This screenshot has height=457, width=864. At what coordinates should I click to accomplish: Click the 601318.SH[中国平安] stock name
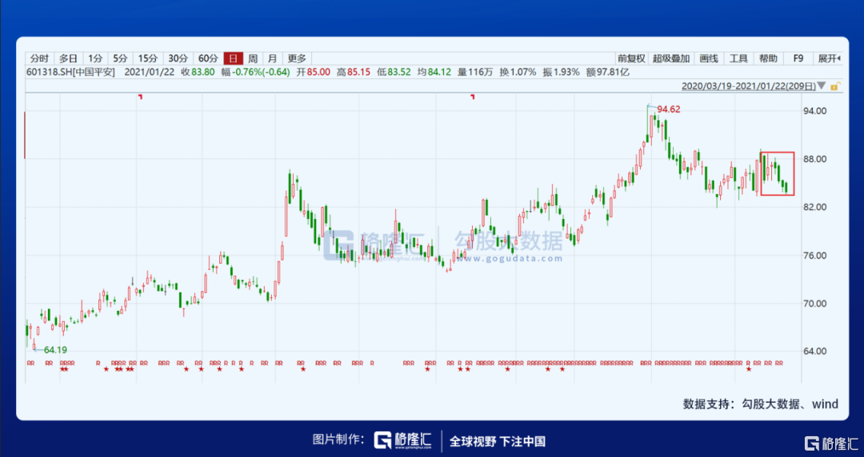coord(70,72)
